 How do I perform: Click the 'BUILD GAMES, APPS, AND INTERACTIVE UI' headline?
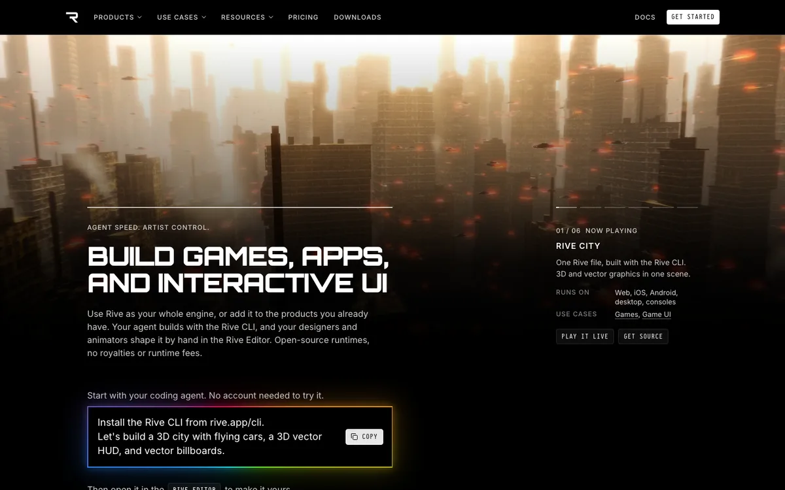(238, 270)
